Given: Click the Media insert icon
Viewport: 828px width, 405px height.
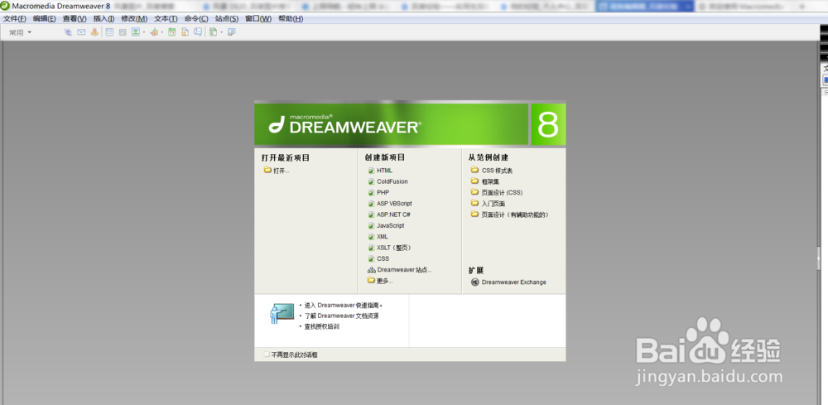Looking at the screenshot, I should point(154,32).
